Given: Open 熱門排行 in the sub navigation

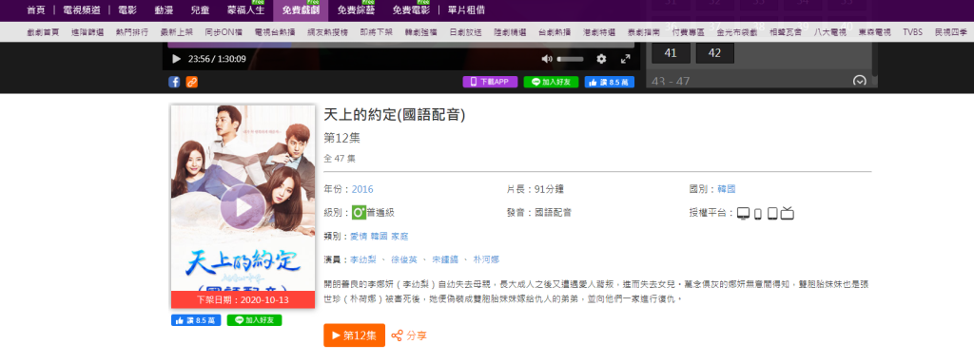Looking at the screenshot, I should pyautogui.click(x=131, y=32).
